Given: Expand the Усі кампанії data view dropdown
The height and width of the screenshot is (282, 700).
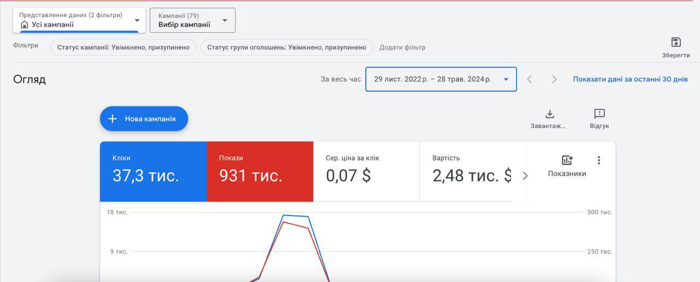Looking at the screenshot, I should (137, 20).
